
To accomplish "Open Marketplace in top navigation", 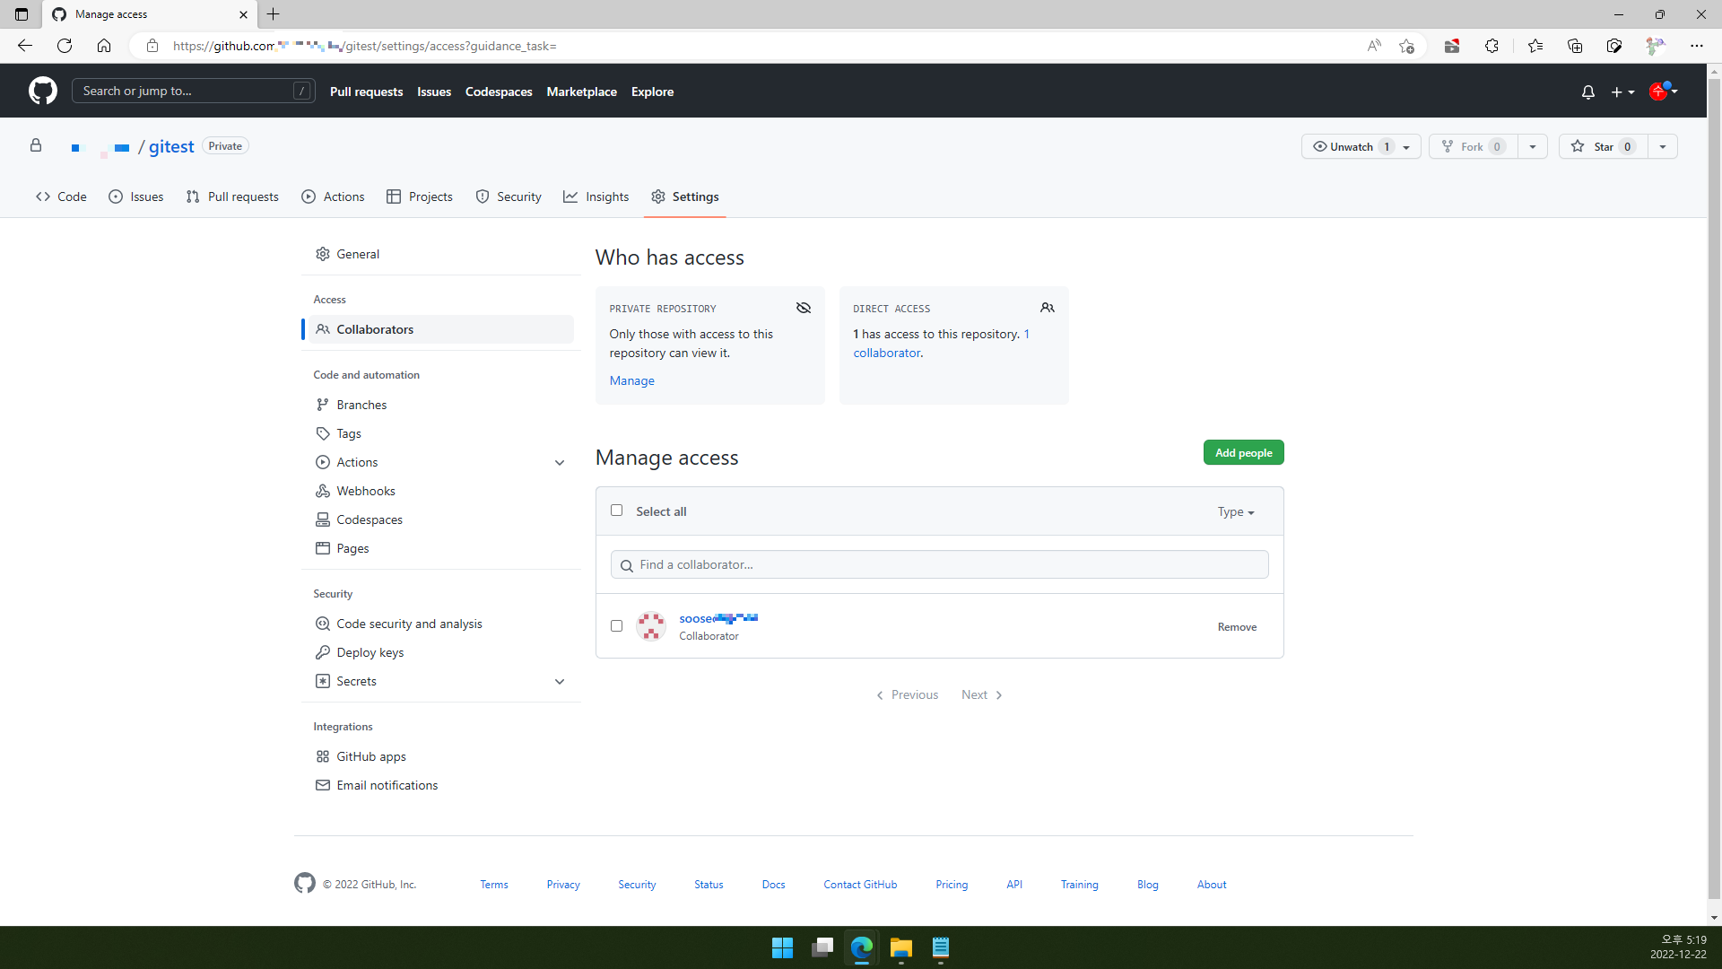I will [581, 92].
